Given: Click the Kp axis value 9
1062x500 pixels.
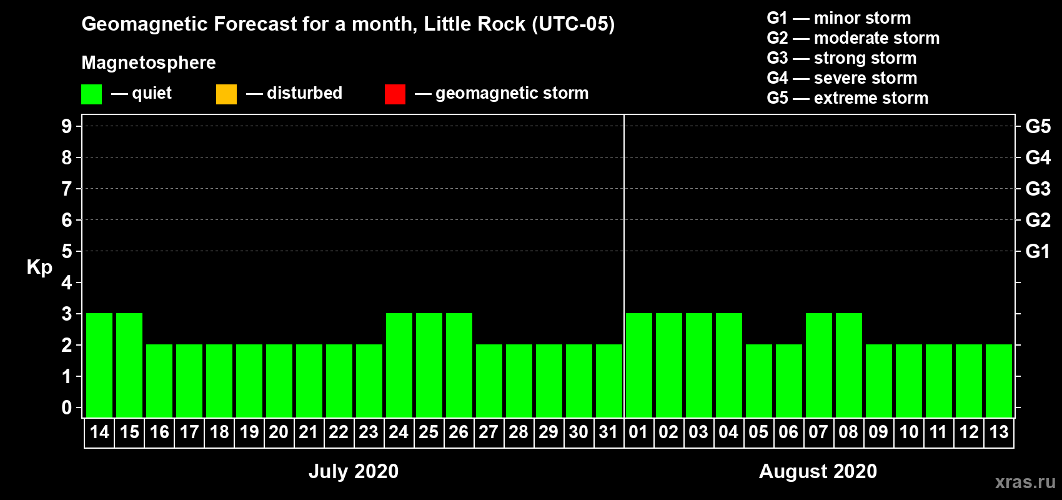Looking at the screenshot, I should [67, 126].
